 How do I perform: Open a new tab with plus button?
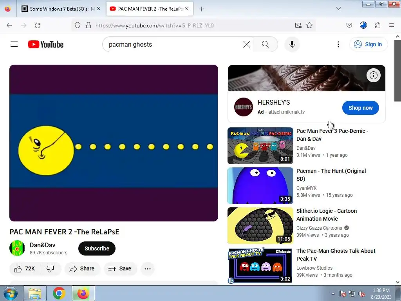click(202, 9)
